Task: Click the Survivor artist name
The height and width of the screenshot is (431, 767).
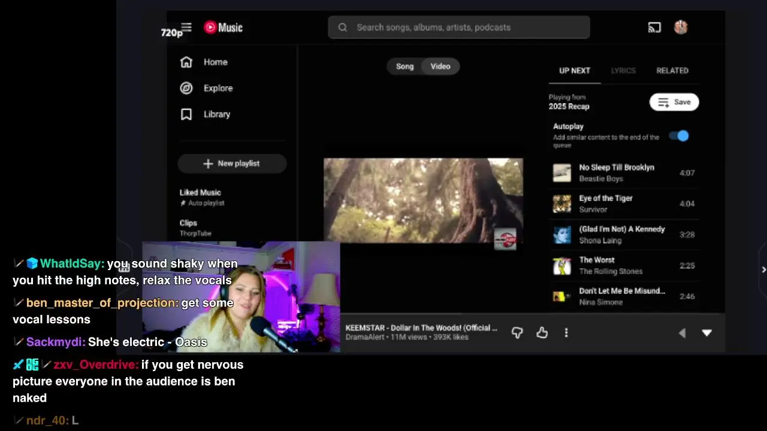Action: (x=593, y=210)
